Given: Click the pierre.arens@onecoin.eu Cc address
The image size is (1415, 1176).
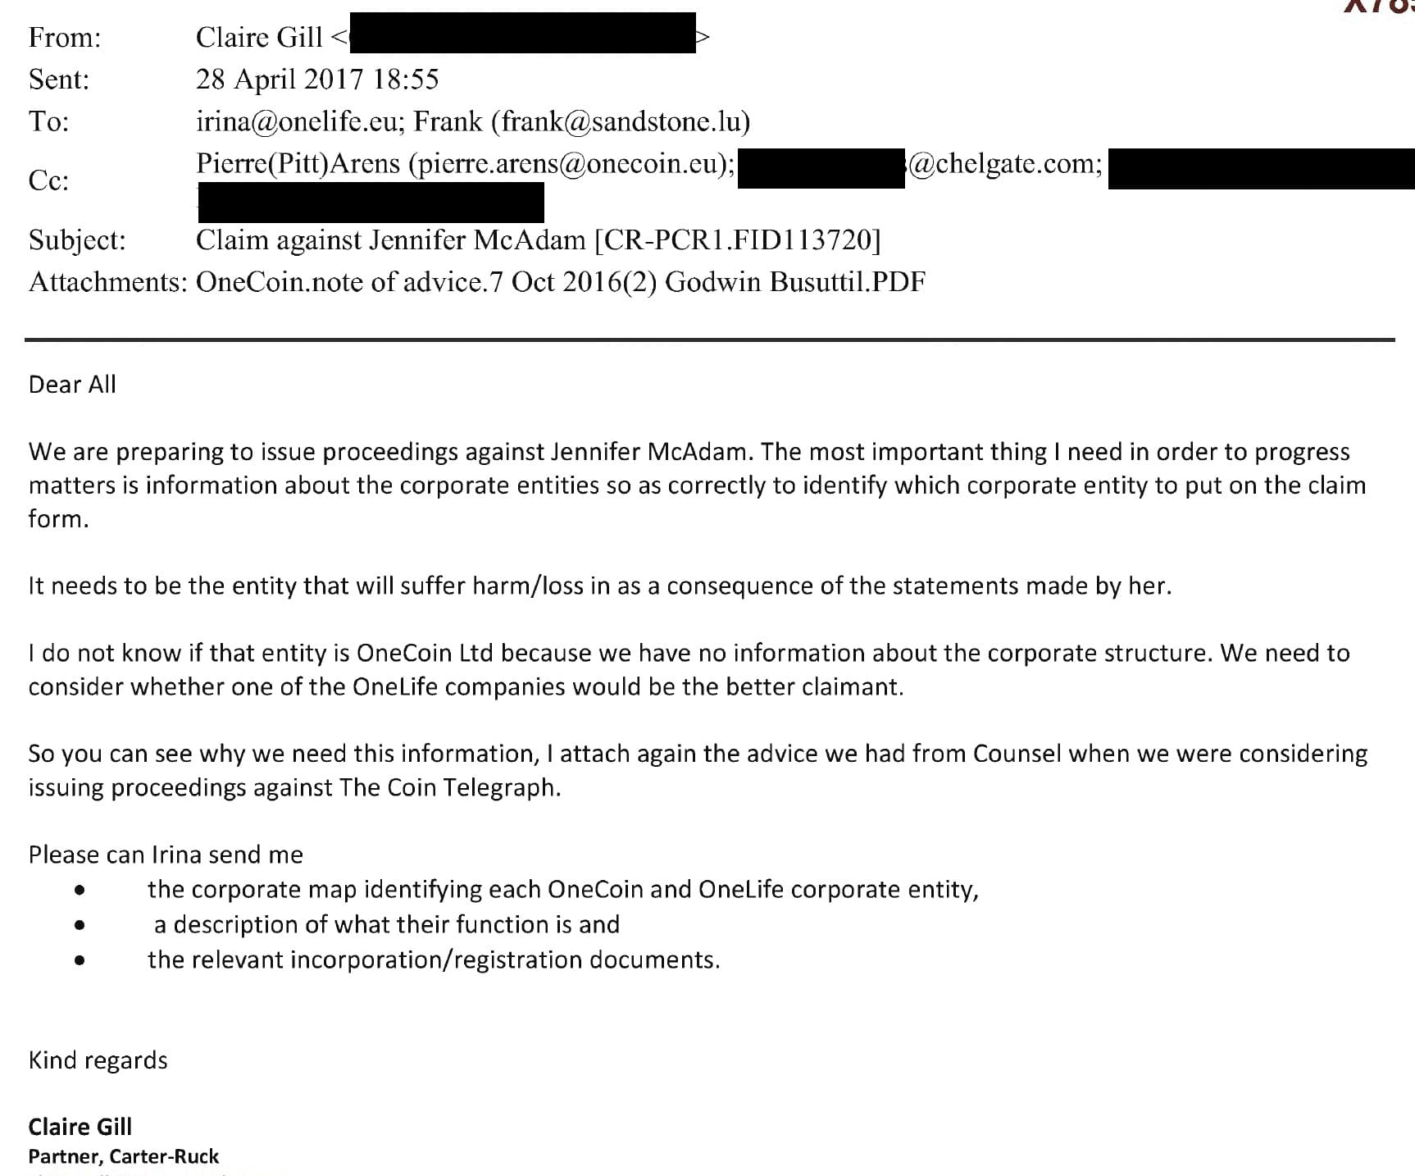Looking at the screenshot, I should 571,164.
